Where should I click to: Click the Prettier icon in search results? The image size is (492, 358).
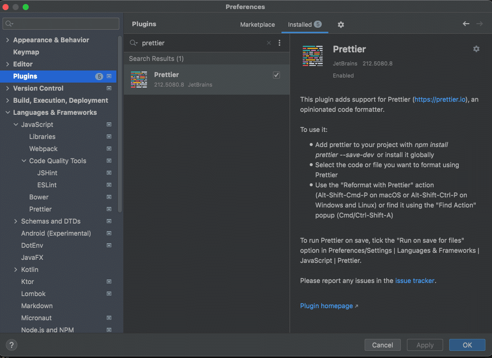(139, 80)
